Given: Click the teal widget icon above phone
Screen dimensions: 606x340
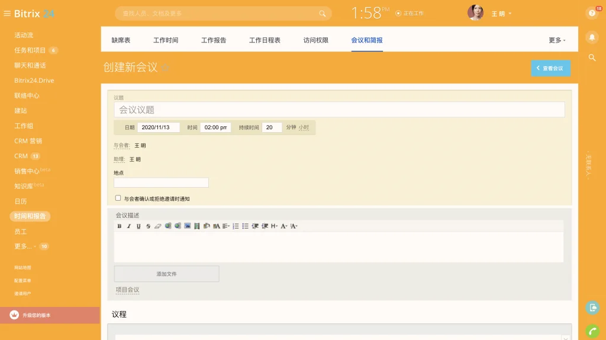Looking at the screenshot, I should pos(593,308).
